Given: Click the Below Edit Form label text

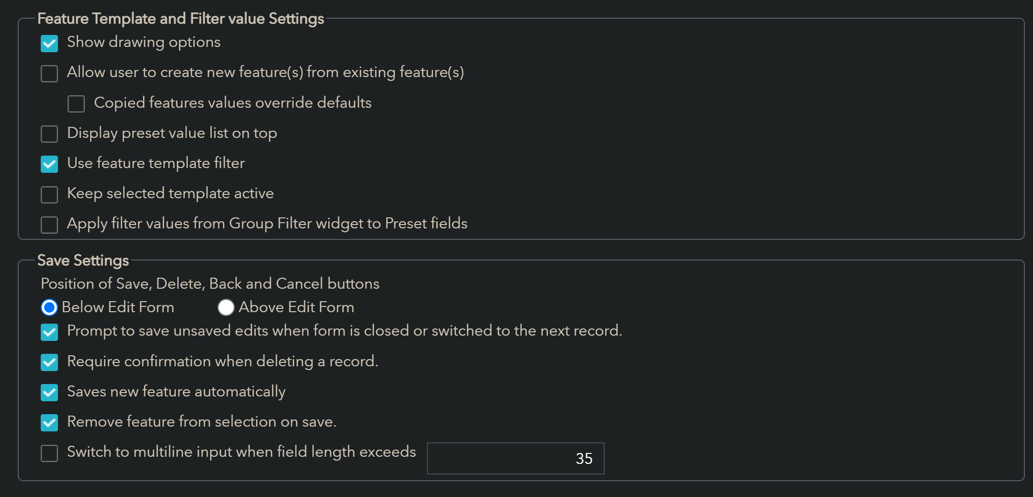Looking at the screenshot, I should pyautogui.click(x=118, y=307).
